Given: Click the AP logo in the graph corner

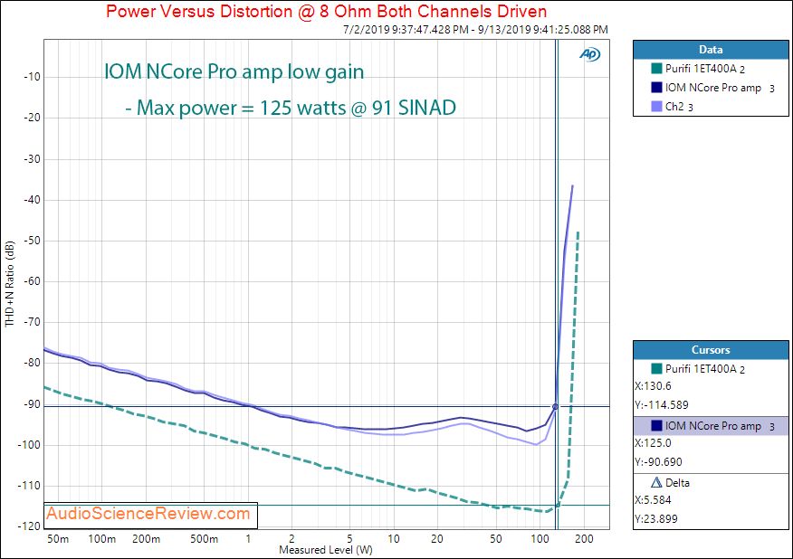Looking at the screenshot, I should 589,54.
